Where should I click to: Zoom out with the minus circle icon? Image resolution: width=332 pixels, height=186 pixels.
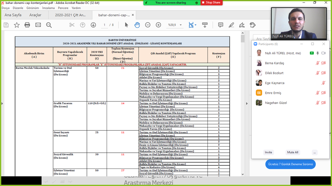(148, 25)
